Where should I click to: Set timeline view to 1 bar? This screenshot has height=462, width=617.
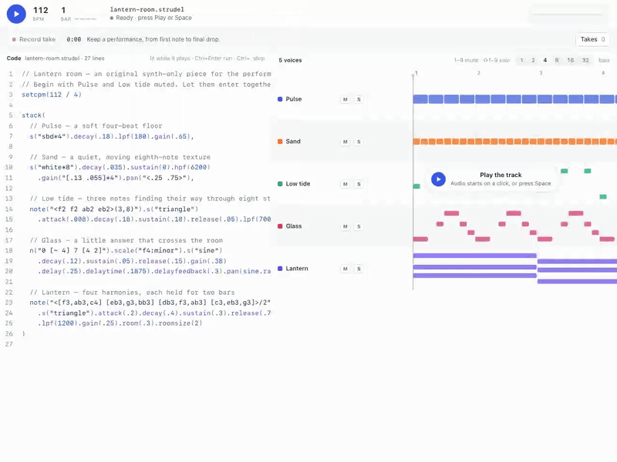[x=521, y=60]
